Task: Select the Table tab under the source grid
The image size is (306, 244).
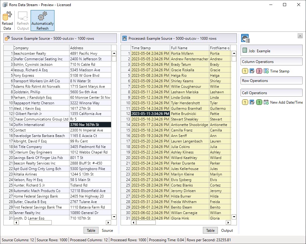Action: coord(91,231)
